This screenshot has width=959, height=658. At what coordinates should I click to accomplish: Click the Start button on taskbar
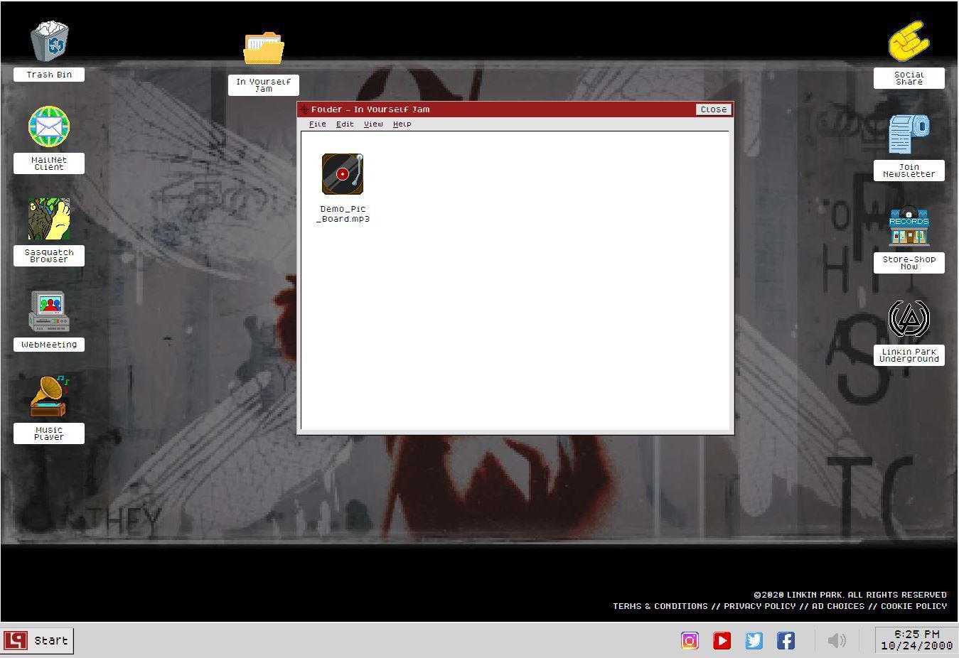pyautogui.click(x=38, y=640)
